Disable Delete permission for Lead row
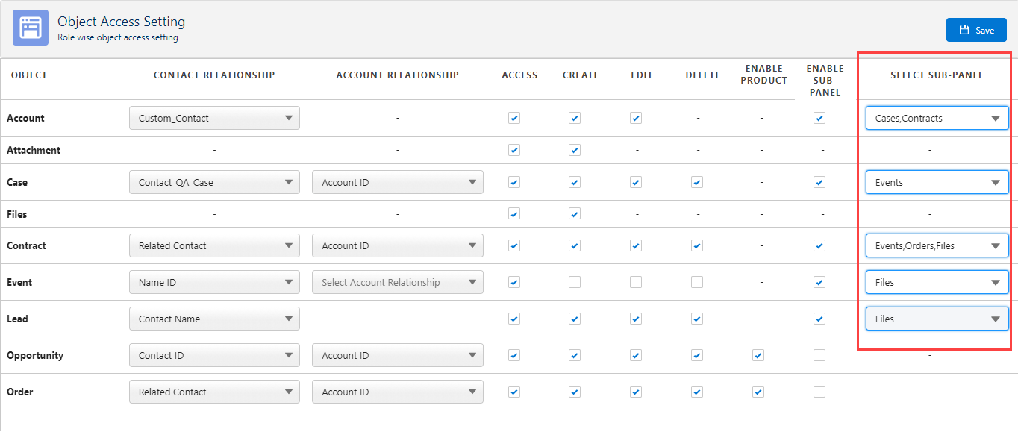 point(697,319)
